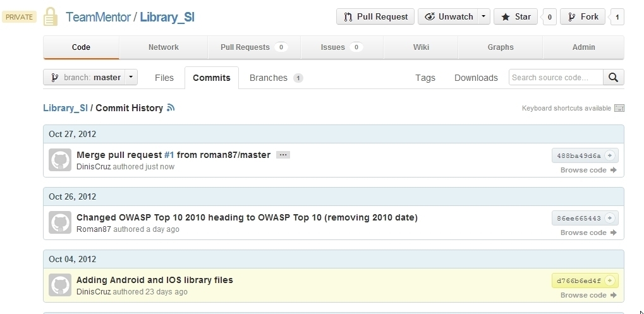Click the private repository lock icon
Viewport: 644px width, 314px height.
click(x=51, y=17)
